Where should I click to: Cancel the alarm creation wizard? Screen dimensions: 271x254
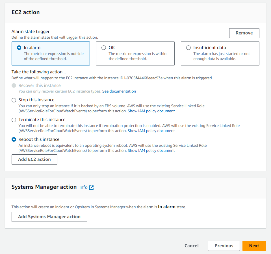(192, 246)
